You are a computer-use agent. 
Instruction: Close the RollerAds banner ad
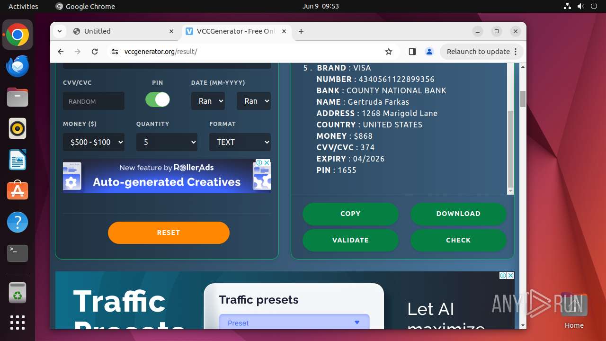click(x=267, y=163)
